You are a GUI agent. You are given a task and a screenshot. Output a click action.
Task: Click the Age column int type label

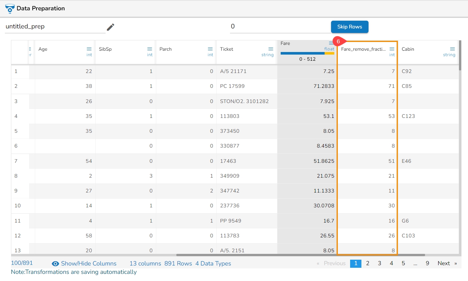point(89,55)
